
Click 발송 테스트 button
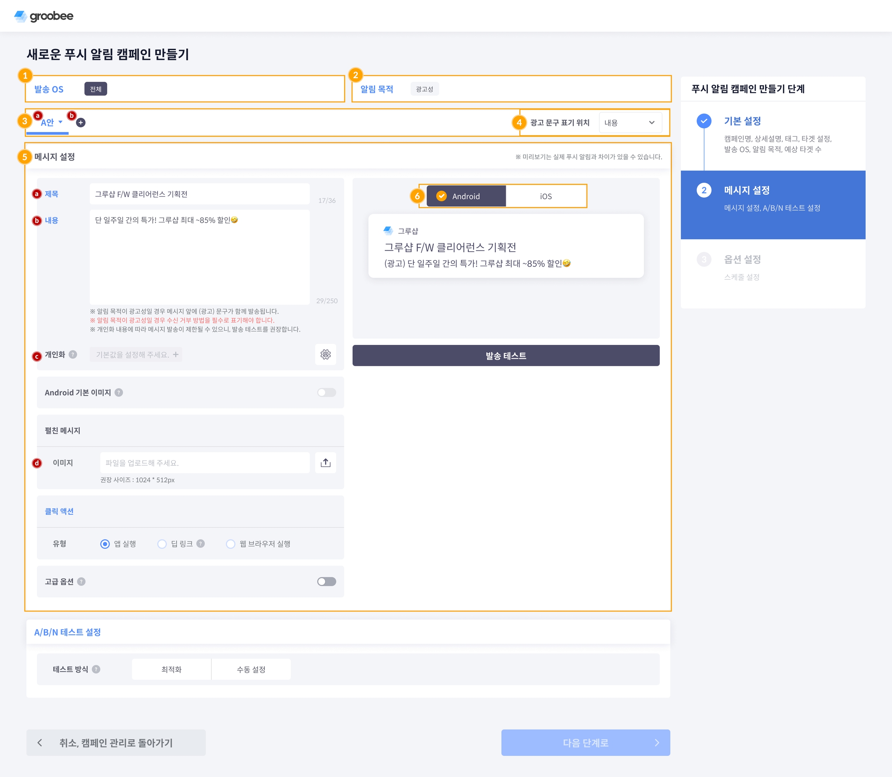(506, 355)
